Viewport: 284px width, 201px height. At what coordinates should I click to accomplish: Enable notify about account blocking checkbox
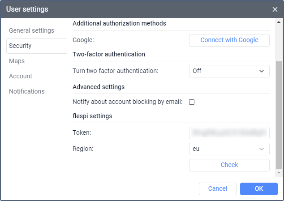[x=192, y=102]
